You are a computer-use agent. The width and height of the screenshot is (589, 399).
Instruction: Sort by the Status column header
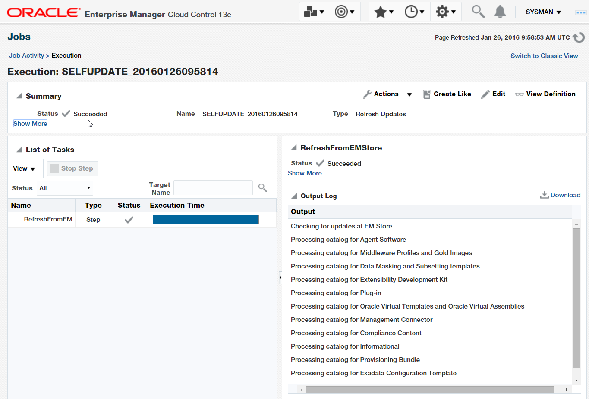pos(129,206)
